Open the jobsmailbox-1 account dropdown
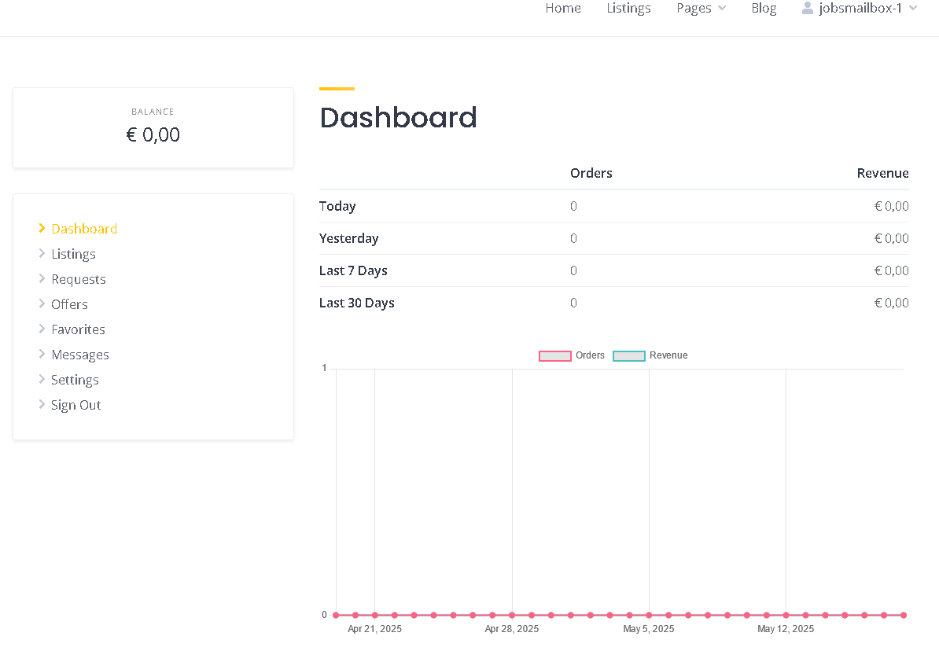The image size is (939, 651). pos(860,9)
